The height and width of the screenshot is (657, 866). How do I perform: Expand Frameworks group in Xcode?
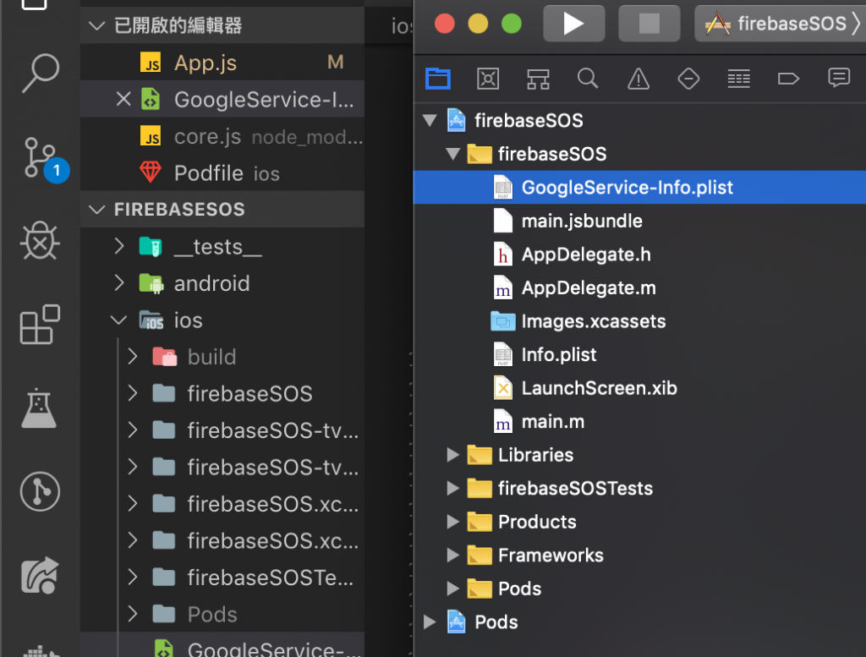coord(453,555)
